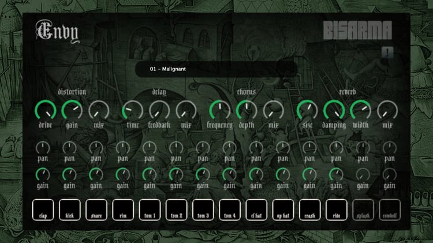Select the chorus frequency knob
The image size is (433, 243).
(220, 110)
